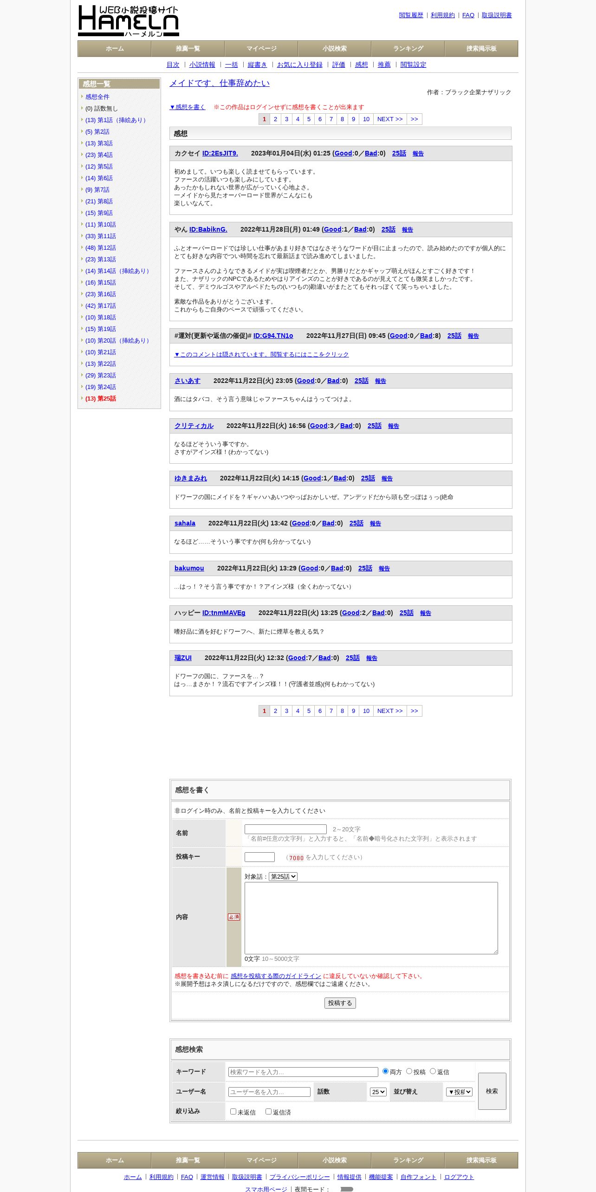Open user profile sahala
Viewport: 596px width, 1192px height.
[185, 523]
